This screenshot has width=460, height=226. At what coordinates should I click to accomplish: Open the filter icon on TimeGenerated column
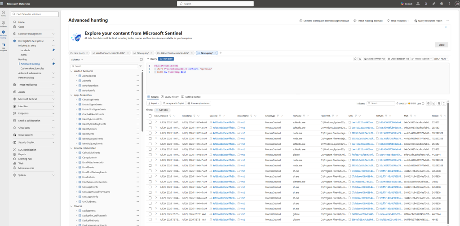170,116
